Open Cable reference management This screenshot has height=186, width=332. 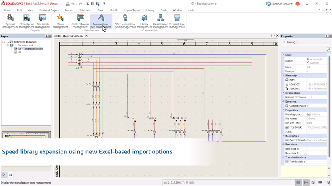tap(80, 21)
